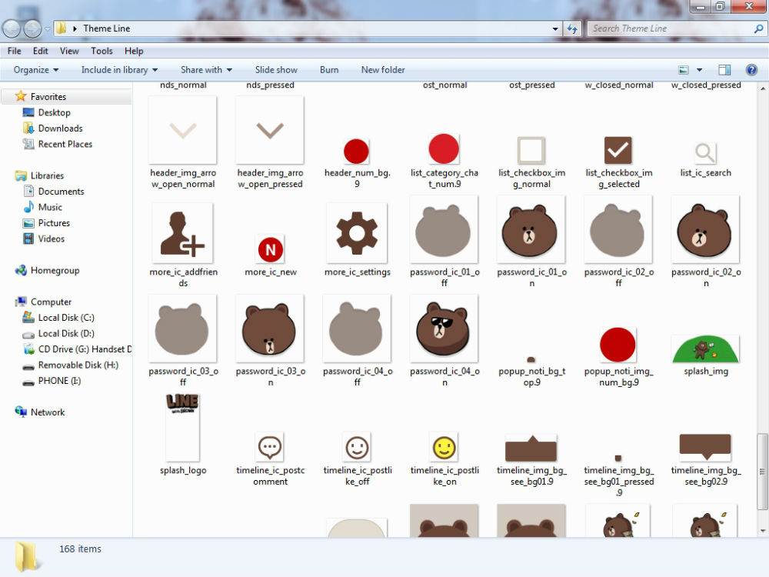The image size is (769, 577).
Task: Select the password_ic_03_on bear thumbnail
Action: [270, 329]
